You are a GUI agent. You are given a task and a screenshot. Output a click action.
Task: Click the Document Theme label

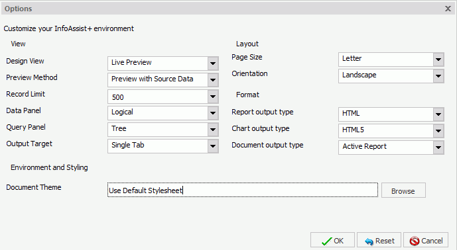(x=34, y=188)
